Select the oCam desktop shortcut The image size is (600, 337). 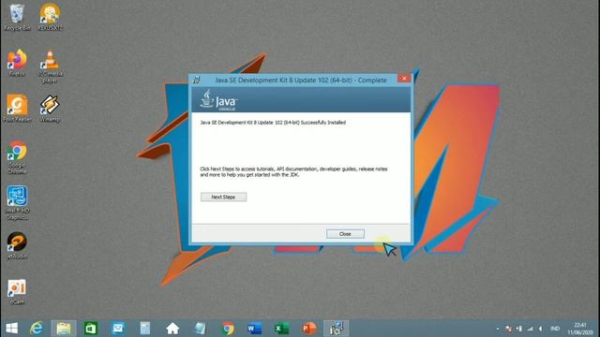[17, 292]
